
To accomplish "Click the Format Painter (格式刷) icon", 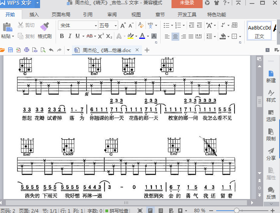I will coord(44,26).
